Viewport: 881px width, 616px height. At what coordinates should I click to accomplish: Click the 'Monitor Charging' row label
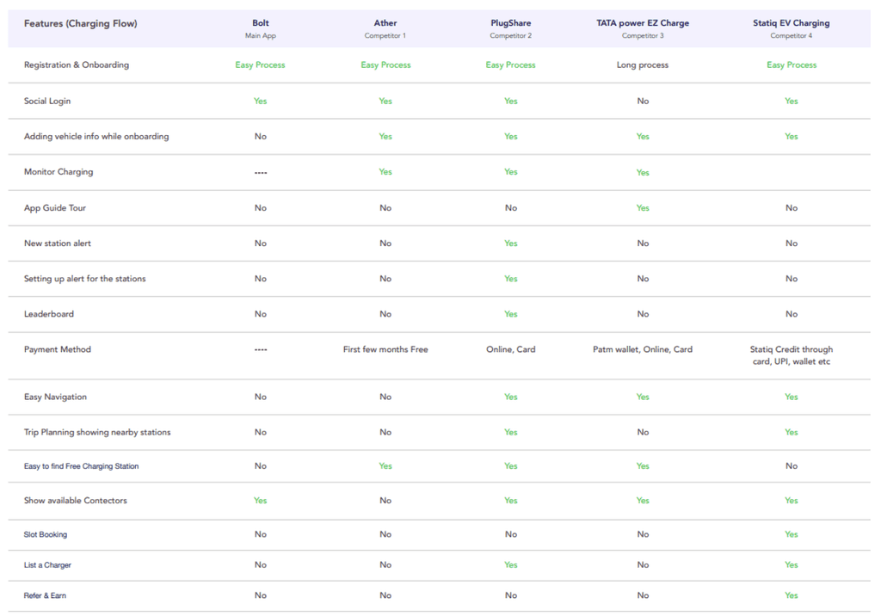59,171
